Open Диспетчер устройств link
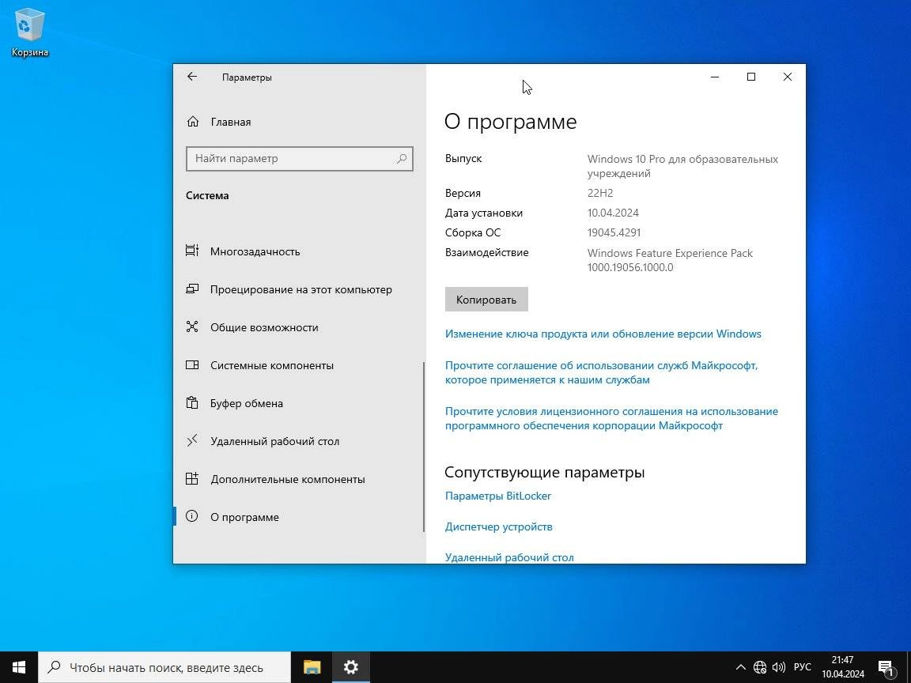 [x=498, y=526]
